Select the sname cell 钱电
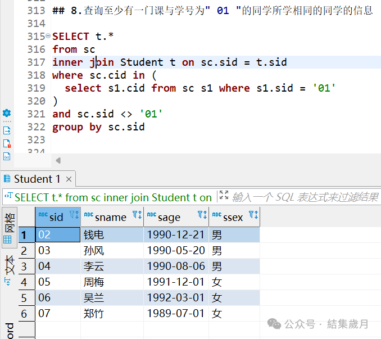The image size is (381, 339). [x=112, y=235]
